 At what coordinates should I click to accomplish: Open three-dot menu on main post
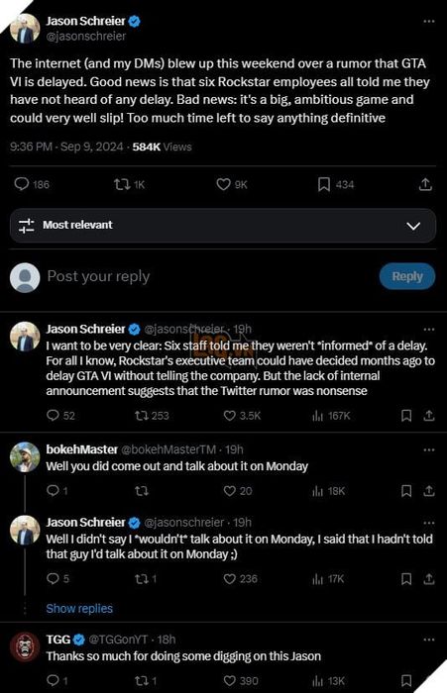click(x=429, y=21)
